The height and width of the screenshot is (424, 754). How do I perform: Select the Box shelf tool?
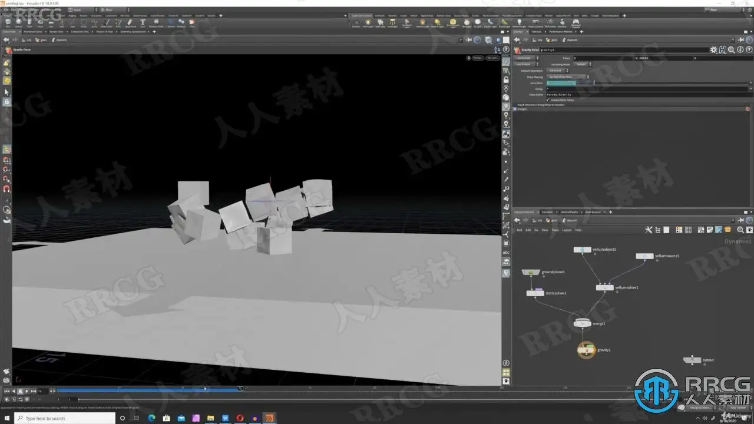8,23
